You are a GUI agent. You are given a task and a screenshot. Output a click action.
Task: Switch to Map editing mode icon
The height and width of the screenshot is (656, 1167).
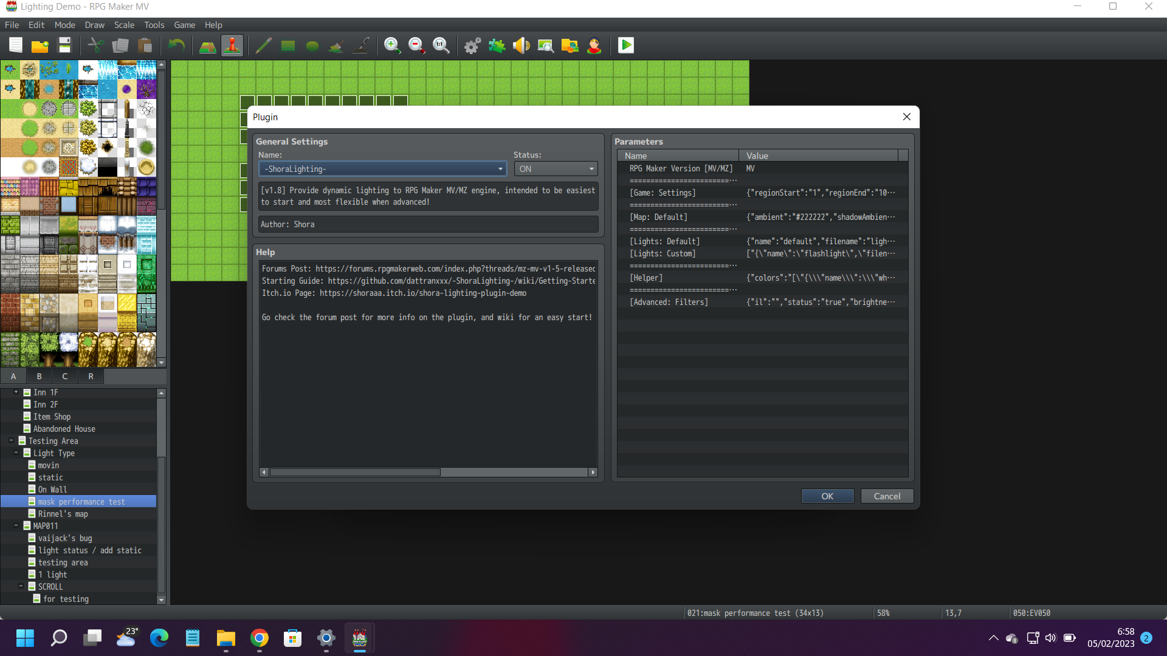[208, 46]
